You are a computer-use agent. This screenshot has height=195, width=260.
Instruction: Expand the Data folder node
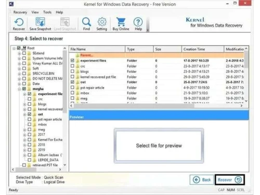pos(19,84)
